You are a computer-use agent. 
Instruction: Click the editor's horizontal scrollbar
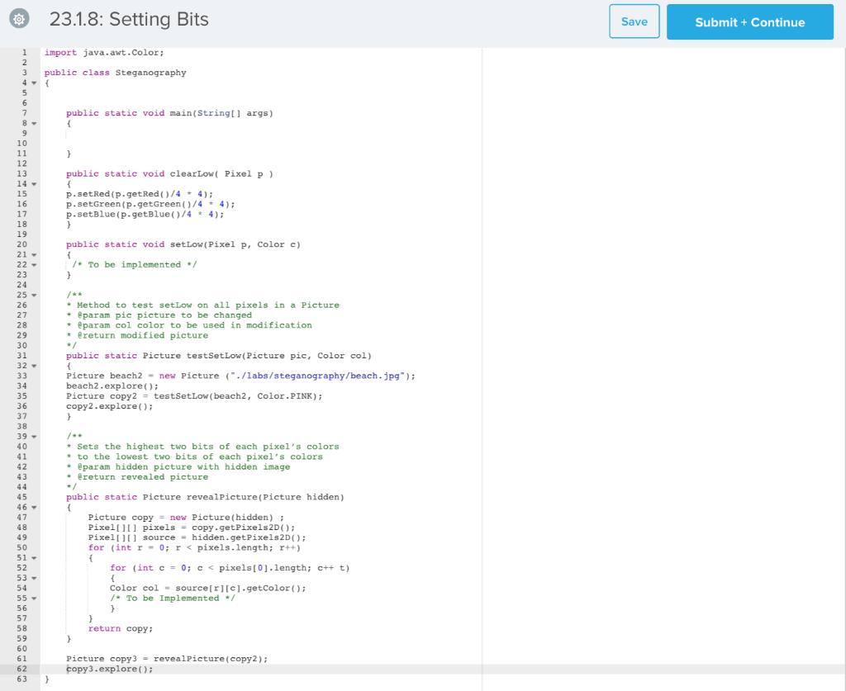(248, 687)
